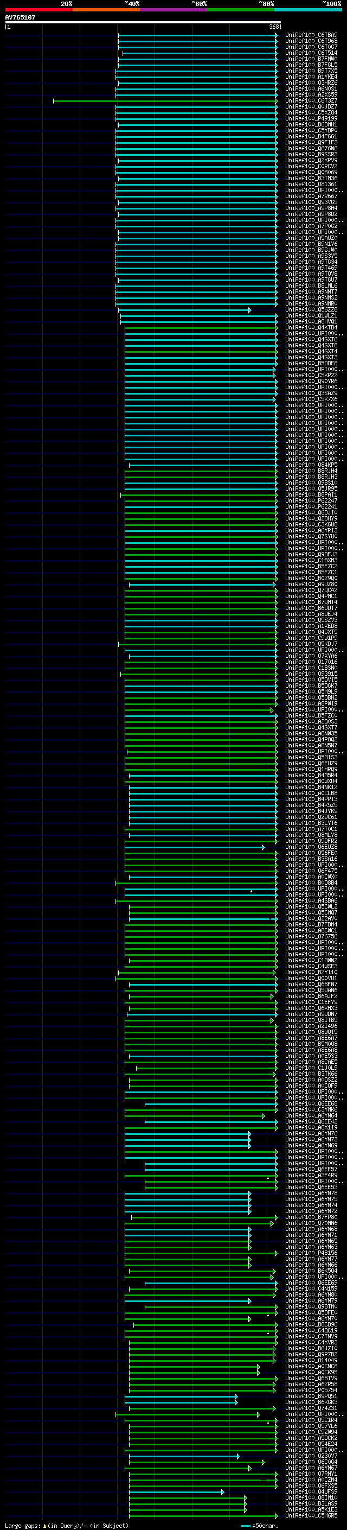Select hit label UniRef100_Q9FIF3

point(311,143)
